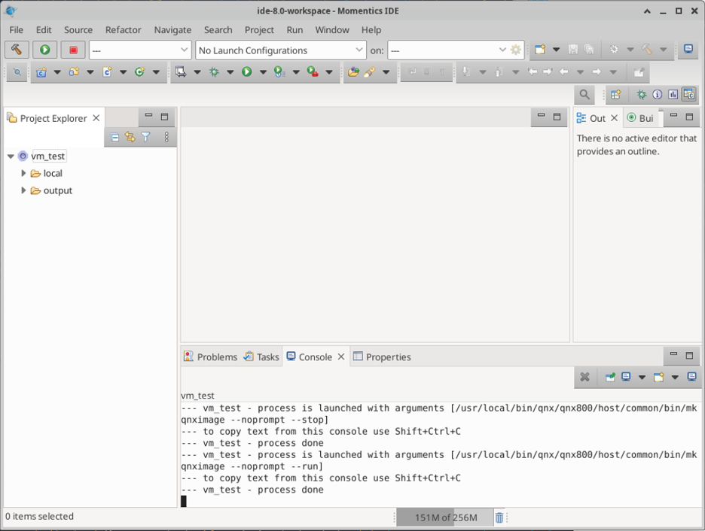Click the hammer Build button in launch bar

pos(17,50)
